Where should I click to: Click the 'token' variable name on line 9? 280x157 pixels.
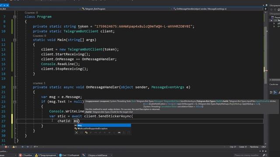[83, 26]
